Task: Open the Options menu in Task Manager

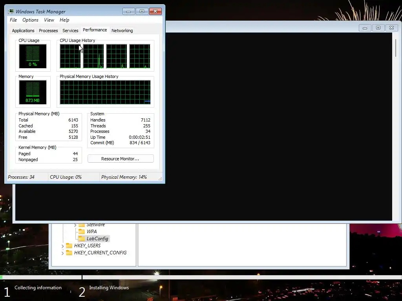Action: tap(30, 20)
